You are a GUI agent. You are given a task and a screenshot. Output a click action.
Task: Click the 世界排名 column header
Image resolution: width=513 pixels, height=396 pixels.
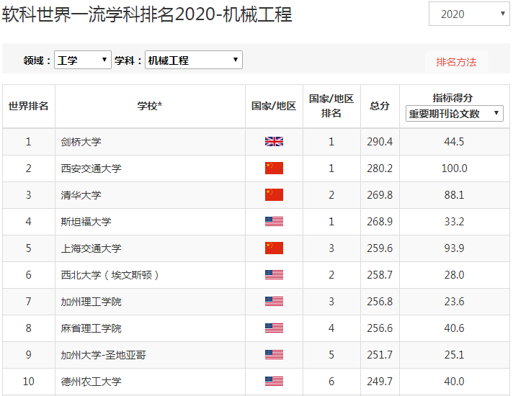coord(29,106)
